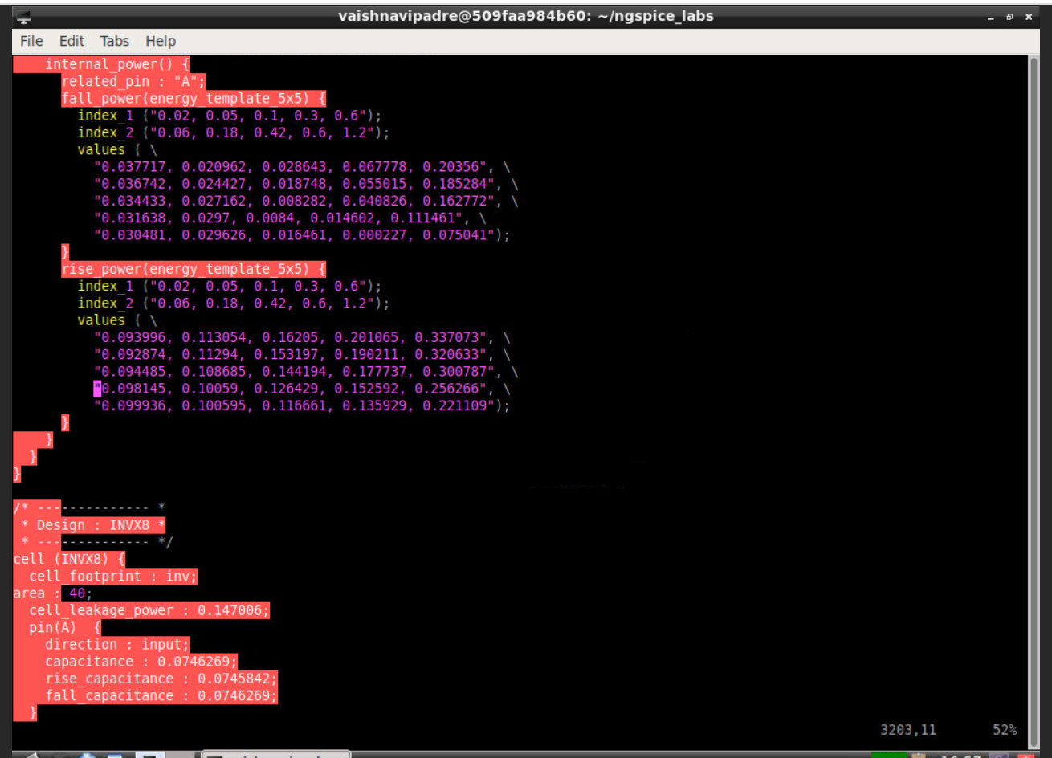
Task: Click the green indicator in the system tray
Action: pyautogui.click(x=887, y=753)
